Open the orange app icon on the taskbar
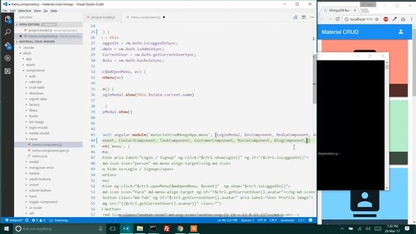 pos(194,228)
